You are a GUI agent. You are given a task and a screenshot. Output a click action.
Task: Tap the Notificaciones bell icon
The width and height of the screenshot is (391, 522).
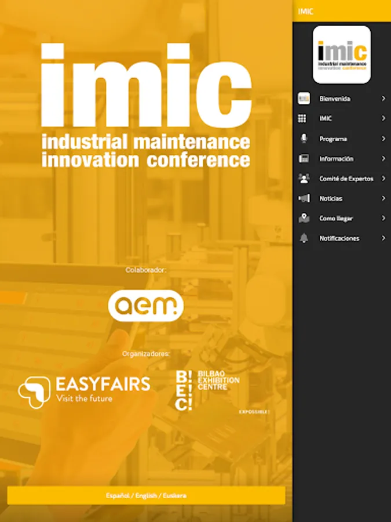tap(304, 238)
